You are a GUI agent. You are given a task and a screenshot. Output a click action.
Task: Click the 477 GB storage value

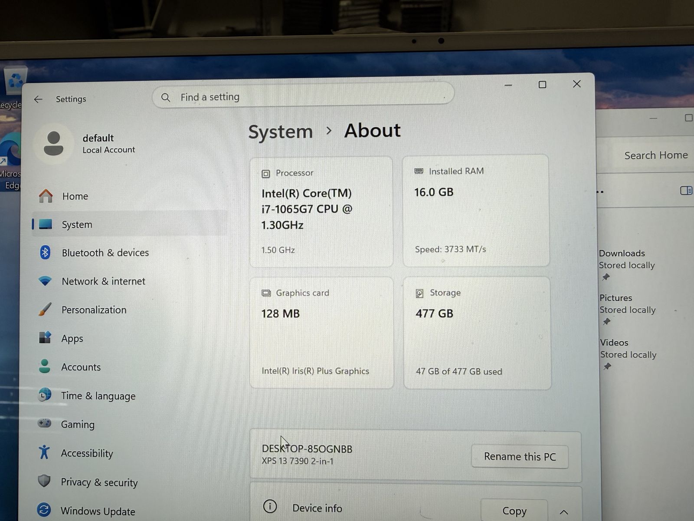[x=434, y=313]
